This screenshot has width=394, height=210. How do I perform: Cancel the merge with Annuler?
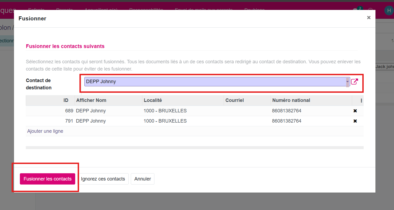(x=142, y=179)
